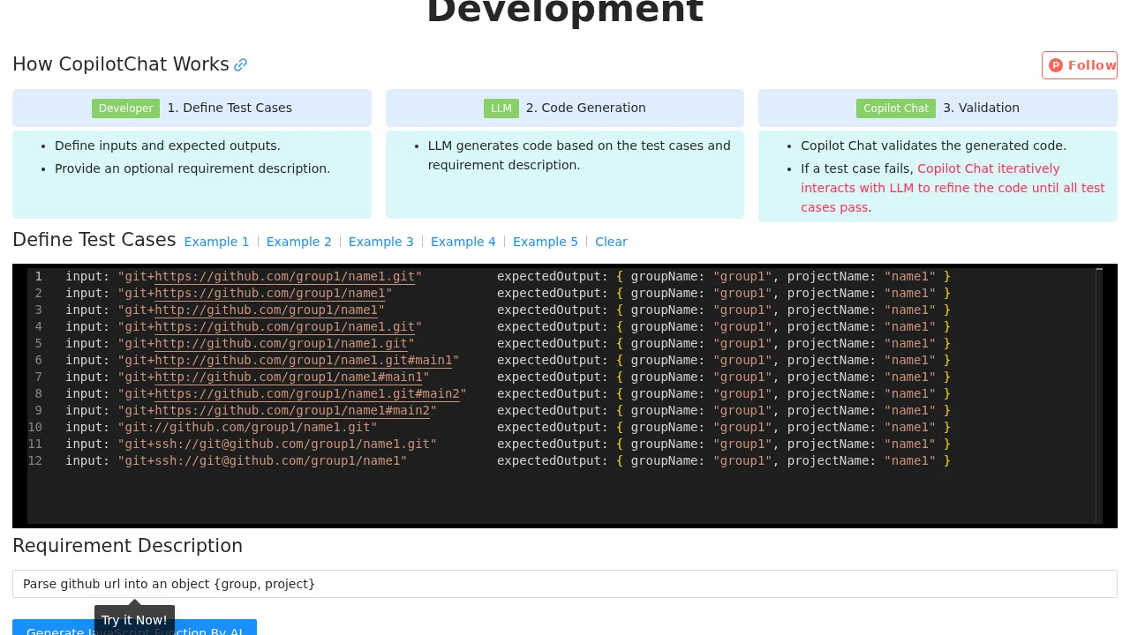Select Example 3
The width and height of the screenshot is (1130, 635).
point(380,242)
